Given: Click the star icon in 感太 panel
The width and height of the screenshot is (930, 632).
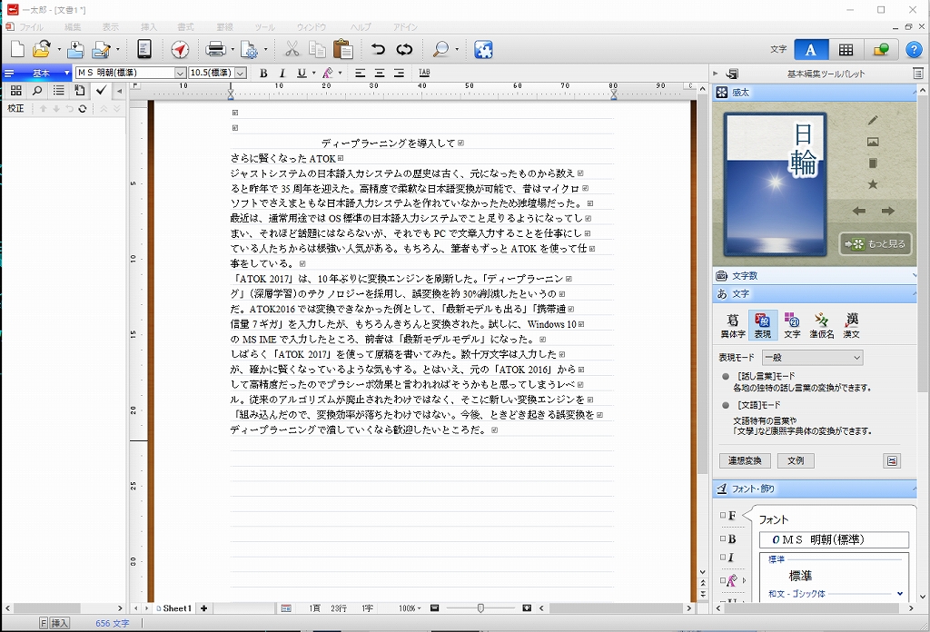Looking at the screenshot, I should pyautogui.click(x=873, y=184).
